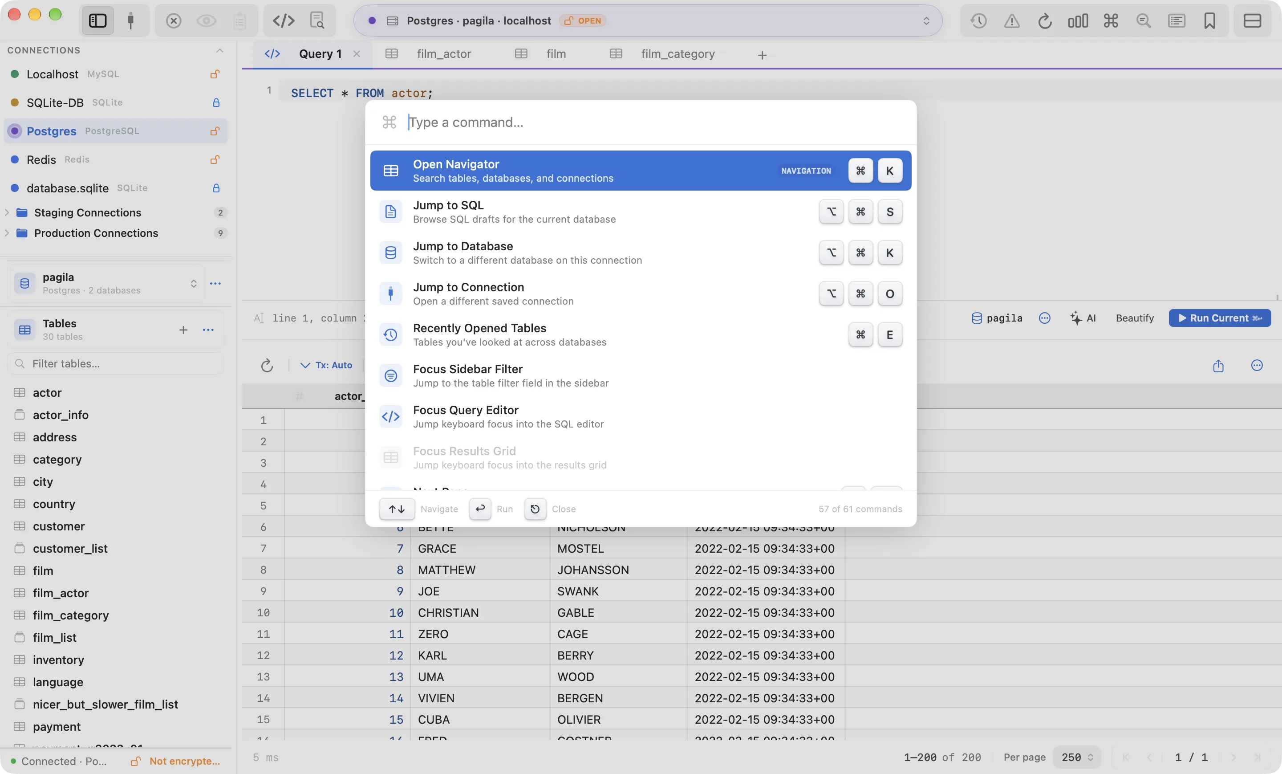Click the document search toolbar icon
The height and width of the screenshot is (774, 1282).
(x=317, y=21)
